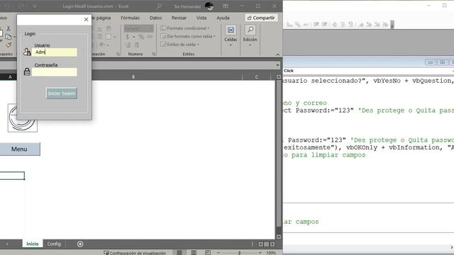Click the currency dollar format icon
The image size is (454, 255).
pos(128,37)
